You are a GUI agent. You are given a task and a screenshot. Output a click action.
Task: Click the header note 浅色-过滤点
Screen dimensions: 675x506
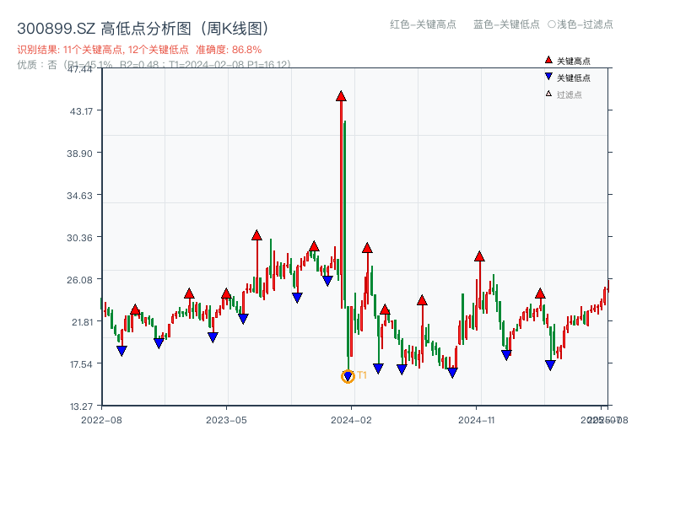point(580,24)
